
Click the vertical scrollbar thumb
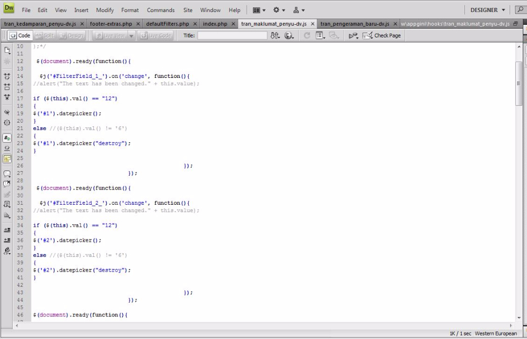tap(519, 83)
